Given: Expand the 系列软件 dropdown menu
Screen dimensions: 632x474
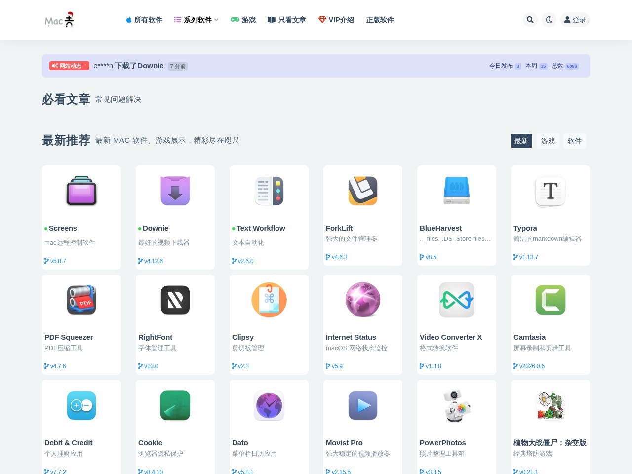Looking at the screenshot, I should 196,20.
